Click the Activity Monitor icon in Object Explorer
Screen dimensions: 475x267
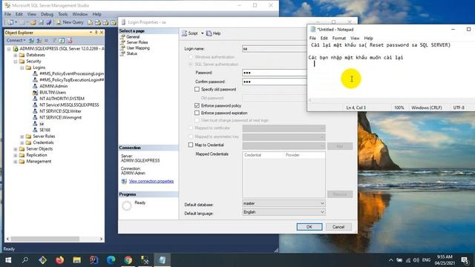tap(70, 40)
